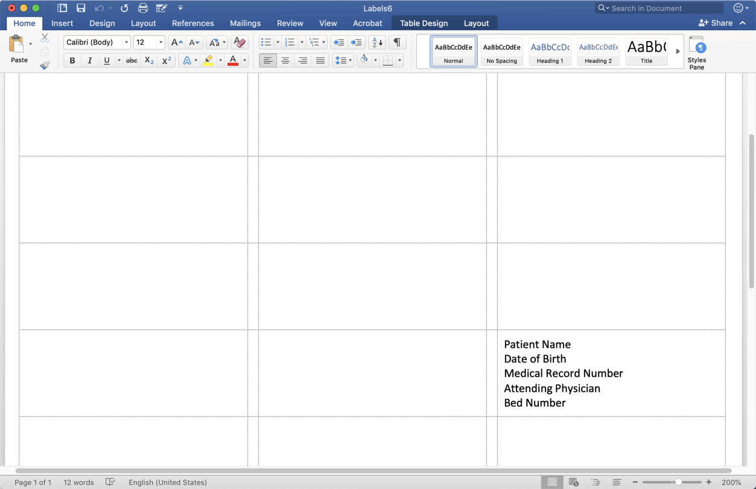The width and height of the screenshot is (756, 489).
Task: Open the Styles Pane
Action: (697, 52)
